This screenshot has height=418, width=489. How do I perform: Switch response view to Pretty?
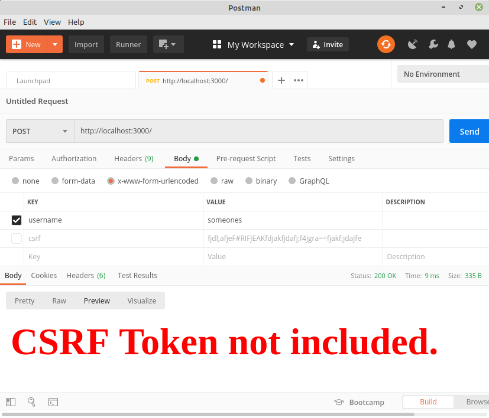pyautogui.click(x=25, y=301)
